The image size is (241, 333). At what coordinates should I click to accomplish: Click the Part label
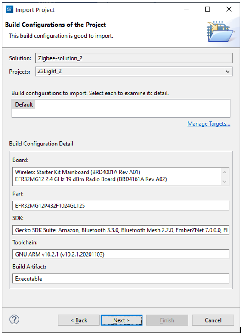click(18, 194)
